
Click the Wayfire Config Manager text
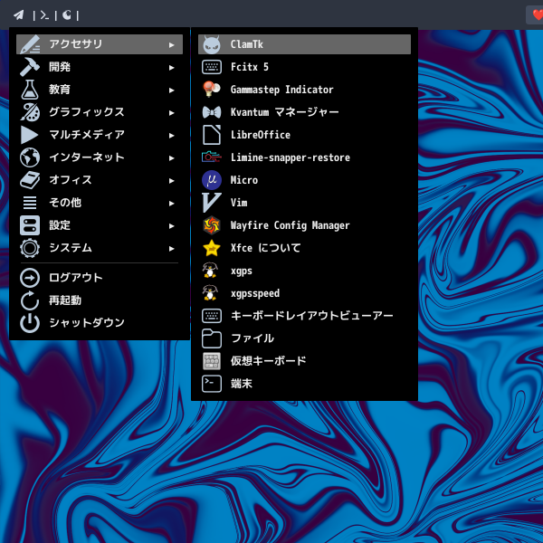(x=291, y=225)
